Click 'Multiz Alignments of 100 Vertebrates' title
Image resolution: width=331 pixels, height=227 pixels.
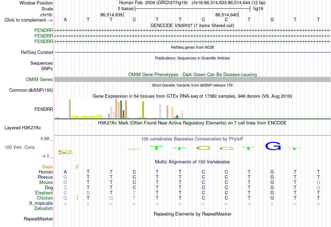(192, 162)
